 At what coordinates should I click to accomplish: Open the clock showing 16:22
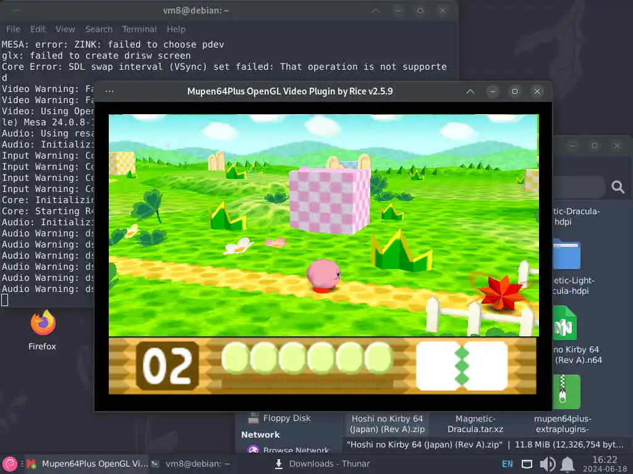[x=605, y=464]
